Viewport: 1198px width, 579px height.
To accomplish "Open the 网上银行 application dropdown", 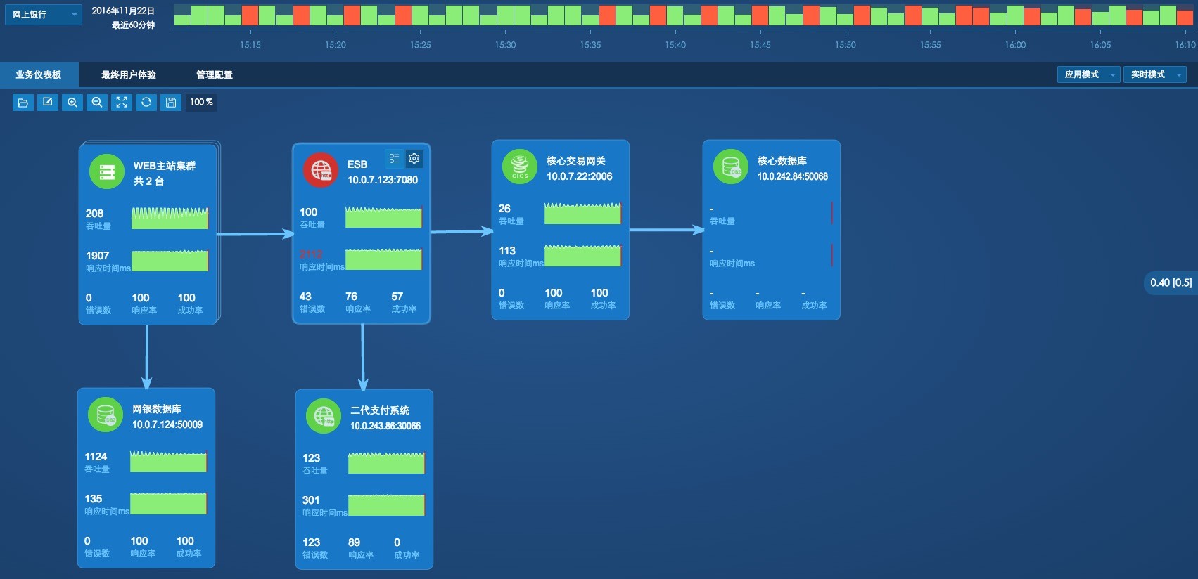I will tap(44, 15).
